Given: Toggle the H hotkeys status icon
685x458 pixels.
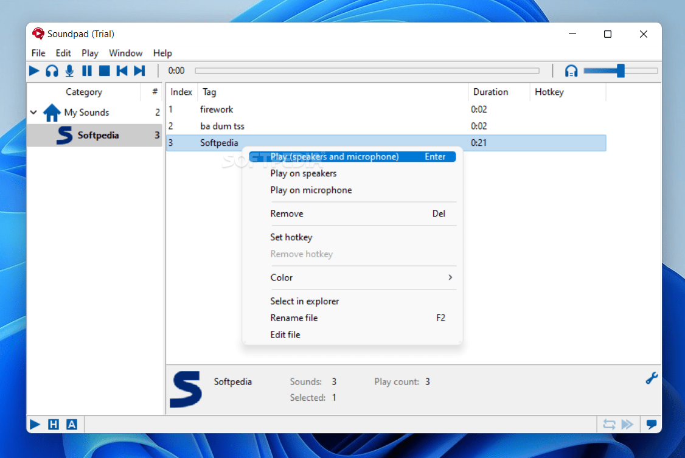Looking at the screenshot, I should 54,424.
